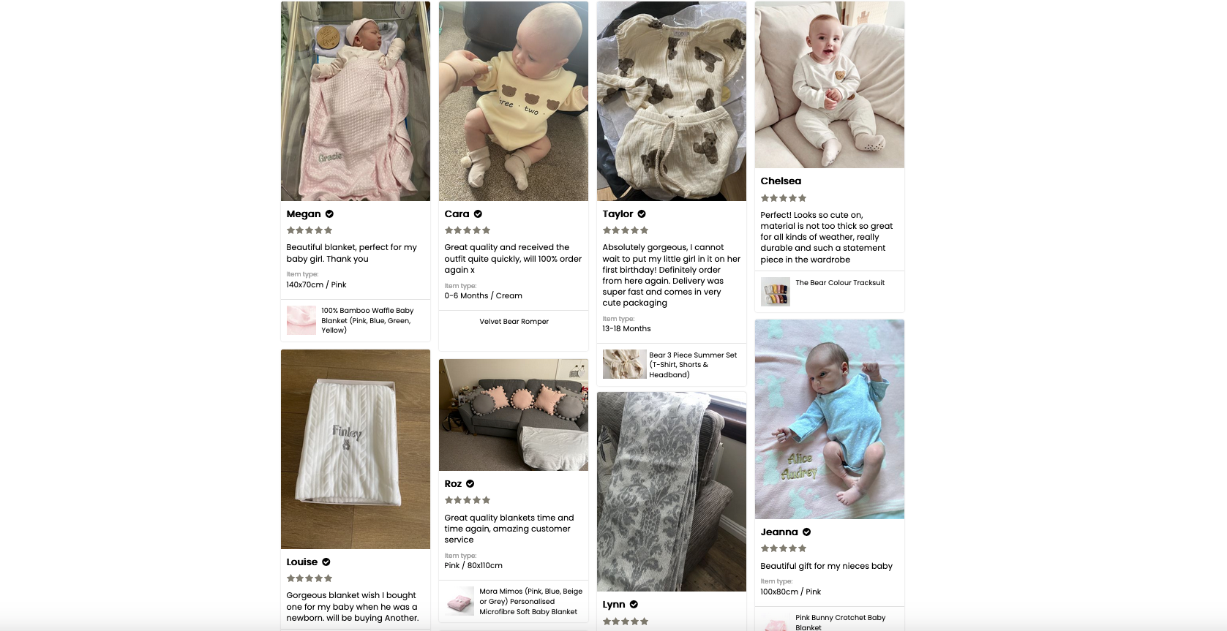Click the verified badge next to Taylor
The width and height of the screenshot is (1227, 631).
[x=642, y=214]
